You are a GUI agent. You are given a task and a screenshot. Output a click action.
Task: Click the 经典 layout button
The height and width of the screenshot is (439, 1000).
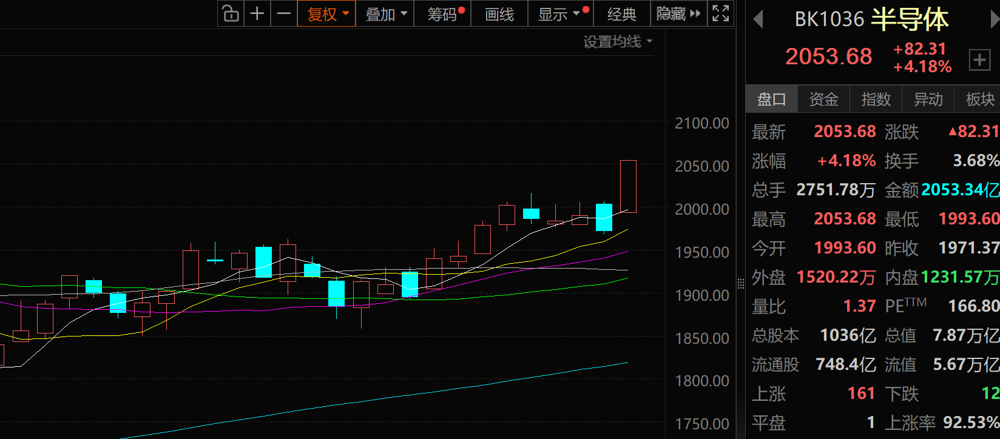coord(621,14)
